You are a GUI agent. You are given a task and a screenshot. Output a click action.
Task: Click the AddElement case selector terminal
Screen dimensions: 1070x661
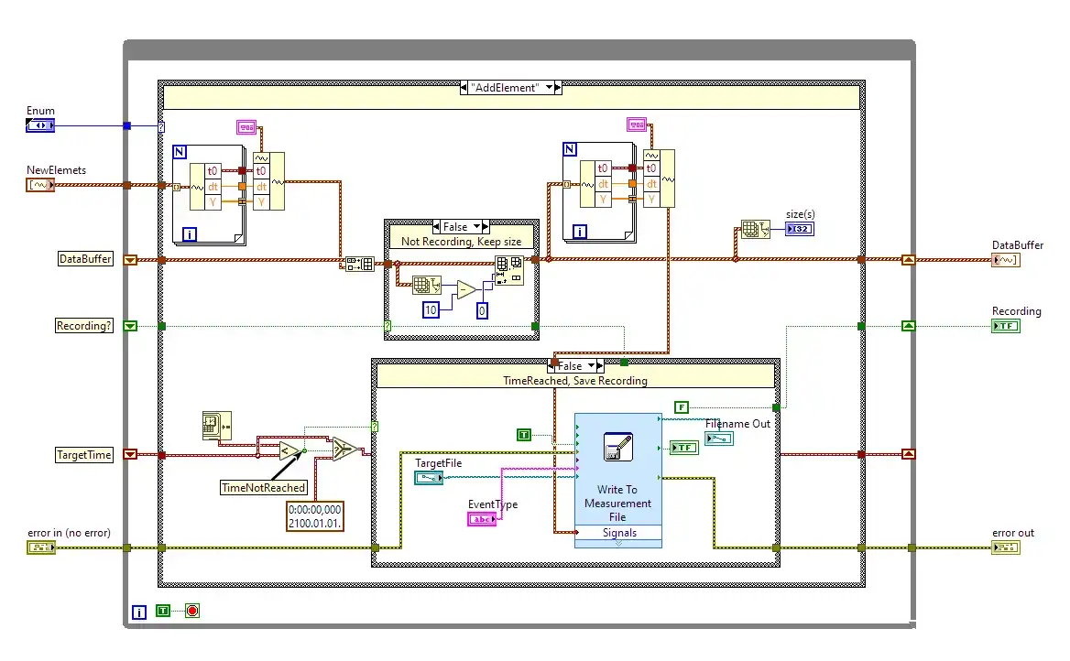[x=161, y=127]
